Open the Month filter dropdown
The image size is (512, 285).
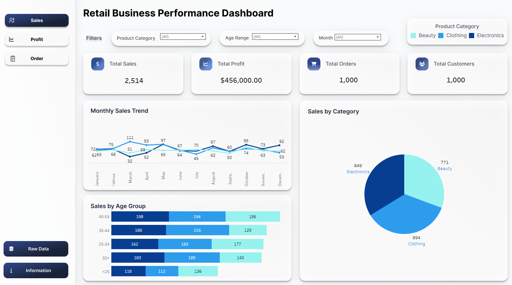(358, 37)
